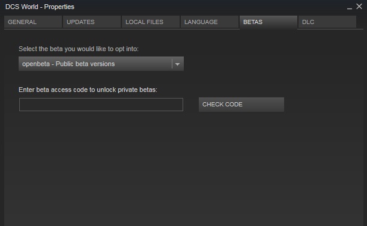Expand the beta selection dropdown arrow

177,64
